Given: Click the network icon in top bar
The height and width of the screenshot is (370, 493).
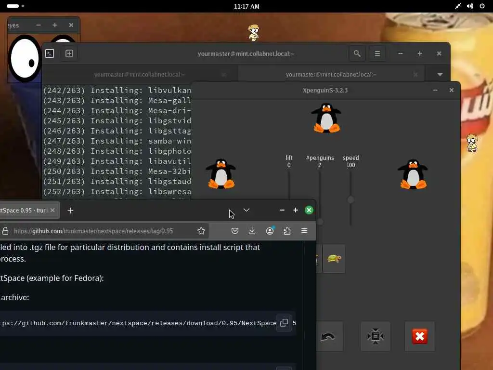Looking at the screenshot, I should 458,6.
